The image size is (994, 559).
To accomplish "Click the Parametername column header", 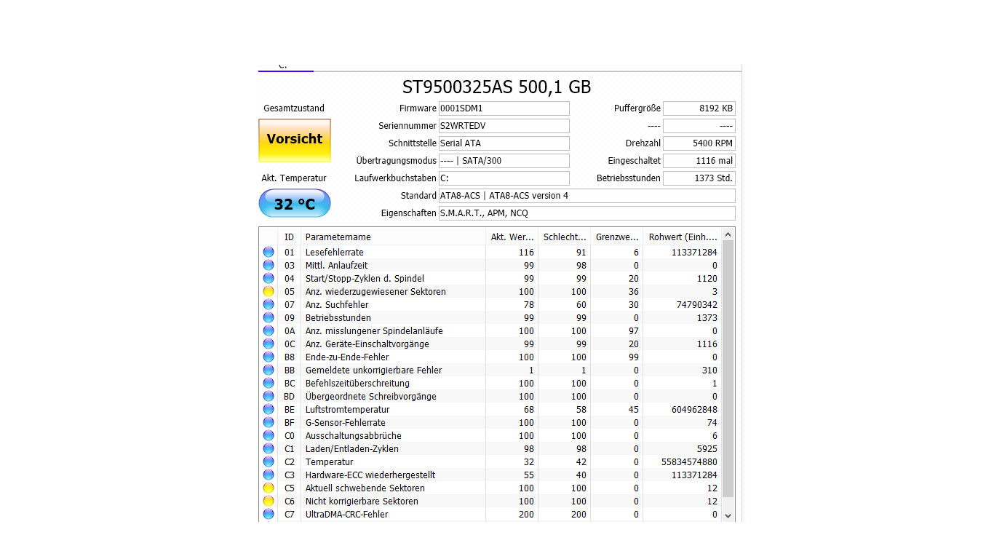I will [x=393, y=237].
